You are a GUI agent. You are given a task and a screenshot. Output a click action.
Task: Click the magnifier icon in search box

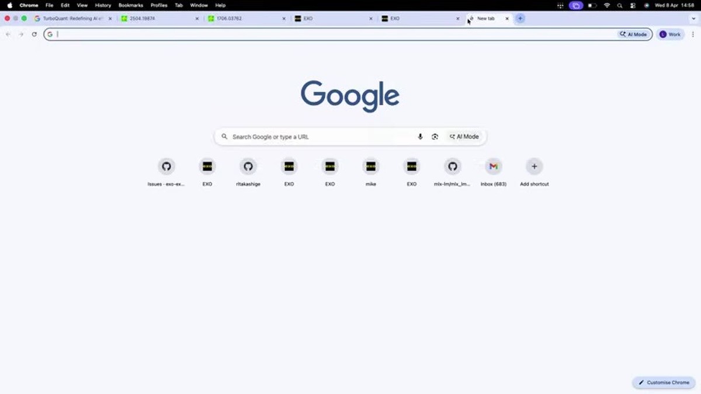tap(224, 137)
